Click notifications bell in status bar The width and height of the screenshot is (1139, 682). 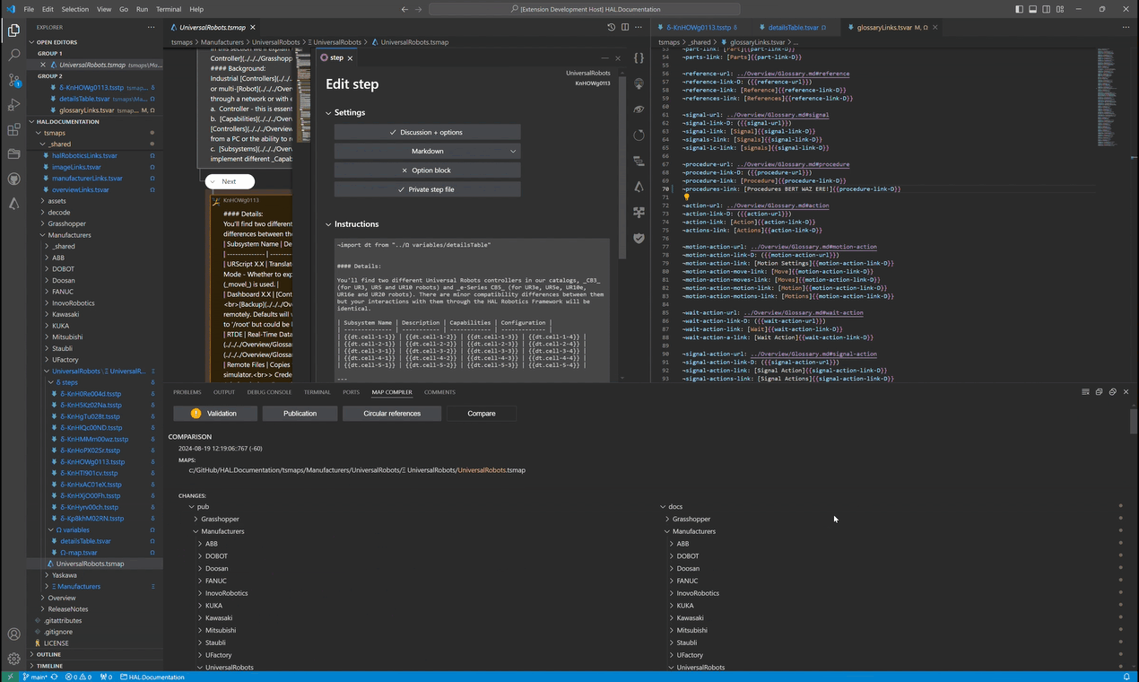click(x=1126, y=677)
